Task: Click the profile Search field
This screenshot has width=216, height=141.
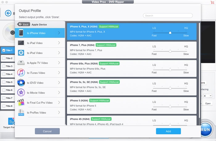Action: point(168,16)
